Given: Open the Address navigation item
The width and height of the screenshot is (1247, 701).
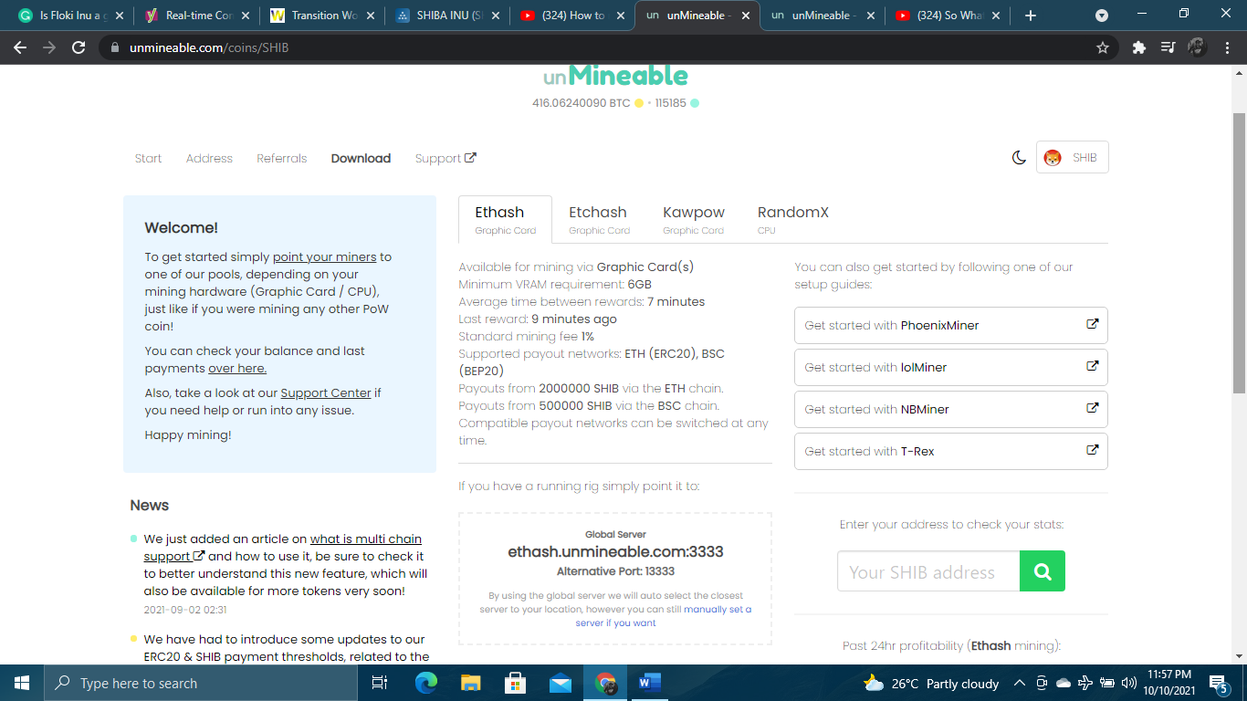Looking at the screenshot, I should pyautogui.click(x=209, y=158).
